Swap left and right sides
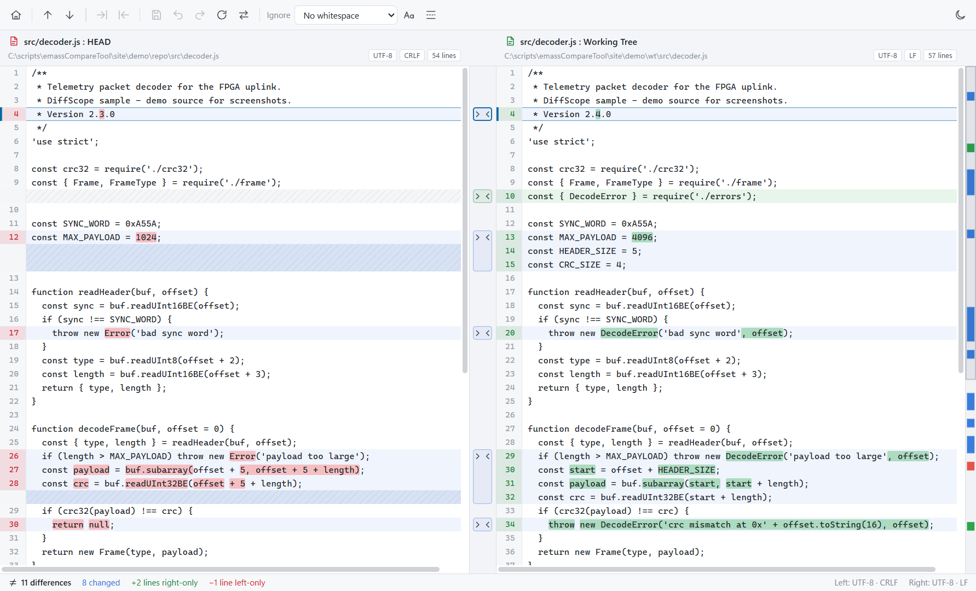 [x=244, y=15]
